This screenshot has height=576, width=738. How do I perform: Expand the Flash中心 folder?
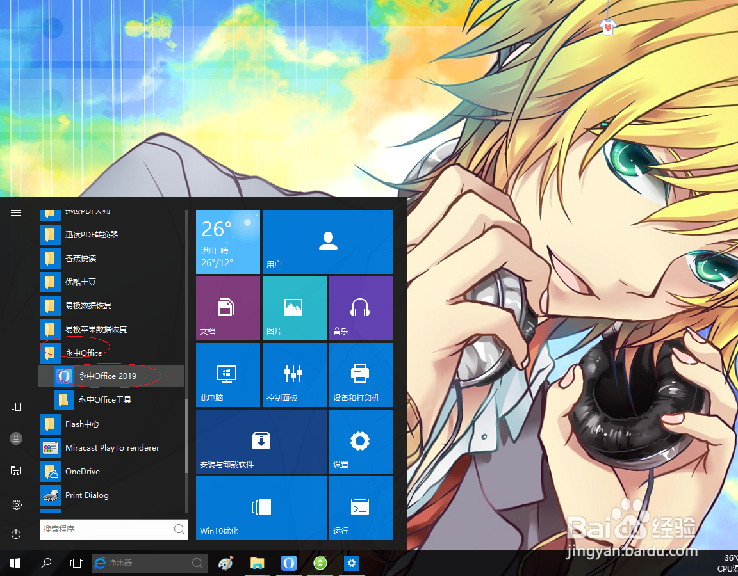[111, 424]
